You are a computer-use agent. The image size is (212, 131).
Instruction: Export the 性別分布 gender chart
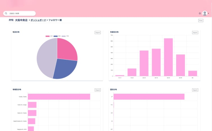point(98,32)
